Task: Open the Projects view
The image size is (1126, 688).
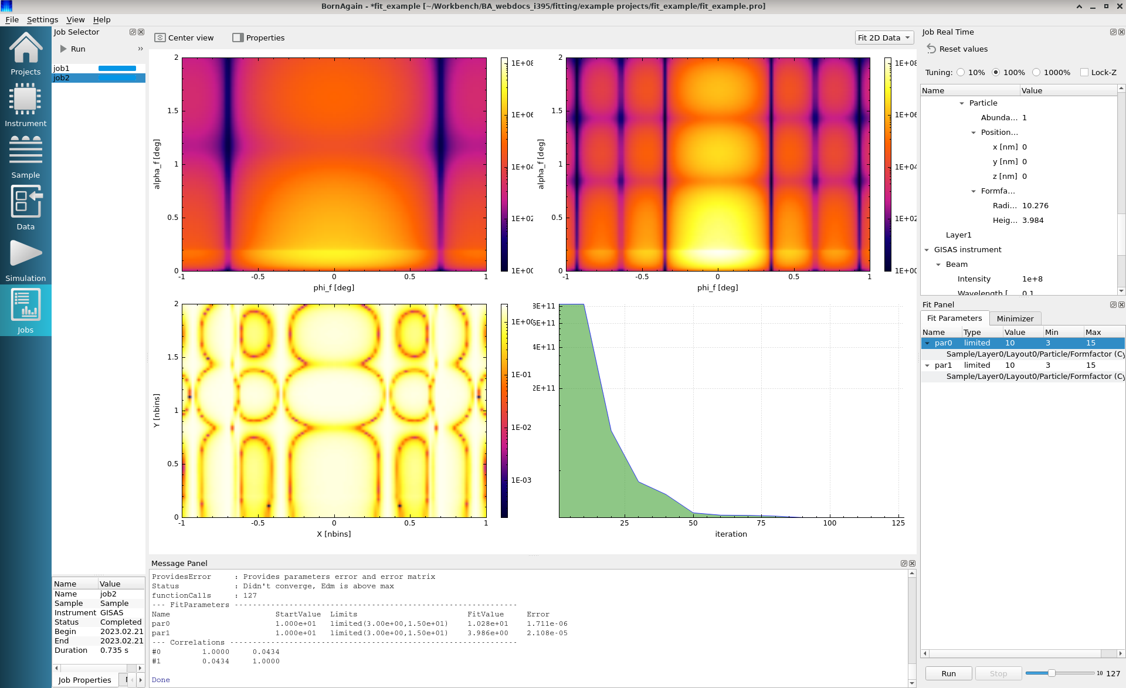Action: pos(25,54)
